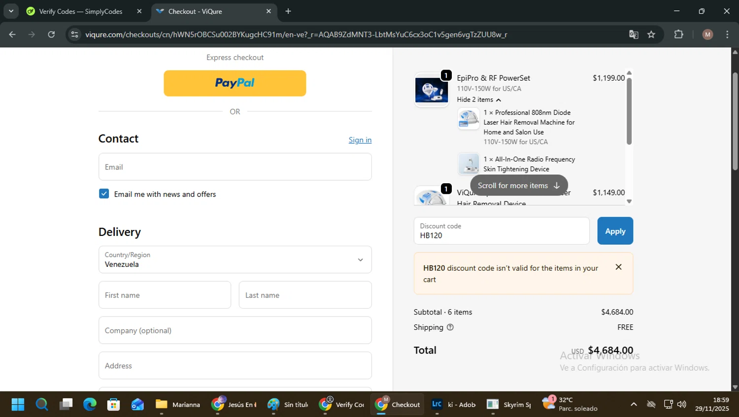Click the EpiPro & RF PowerSet product name
739x417 pixels.
[494, 78]
